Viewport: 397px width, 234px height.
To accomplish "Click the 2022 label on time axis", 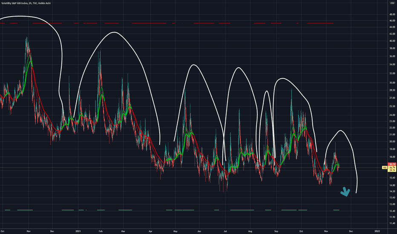I will coord(377,231).
